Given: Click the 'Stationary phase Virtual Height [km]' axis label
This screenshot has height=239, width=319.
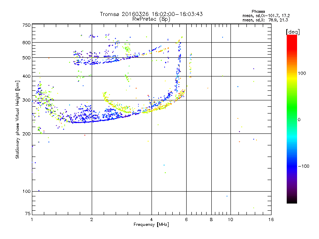Looking at the screenshot, I should tap(18, 119).
